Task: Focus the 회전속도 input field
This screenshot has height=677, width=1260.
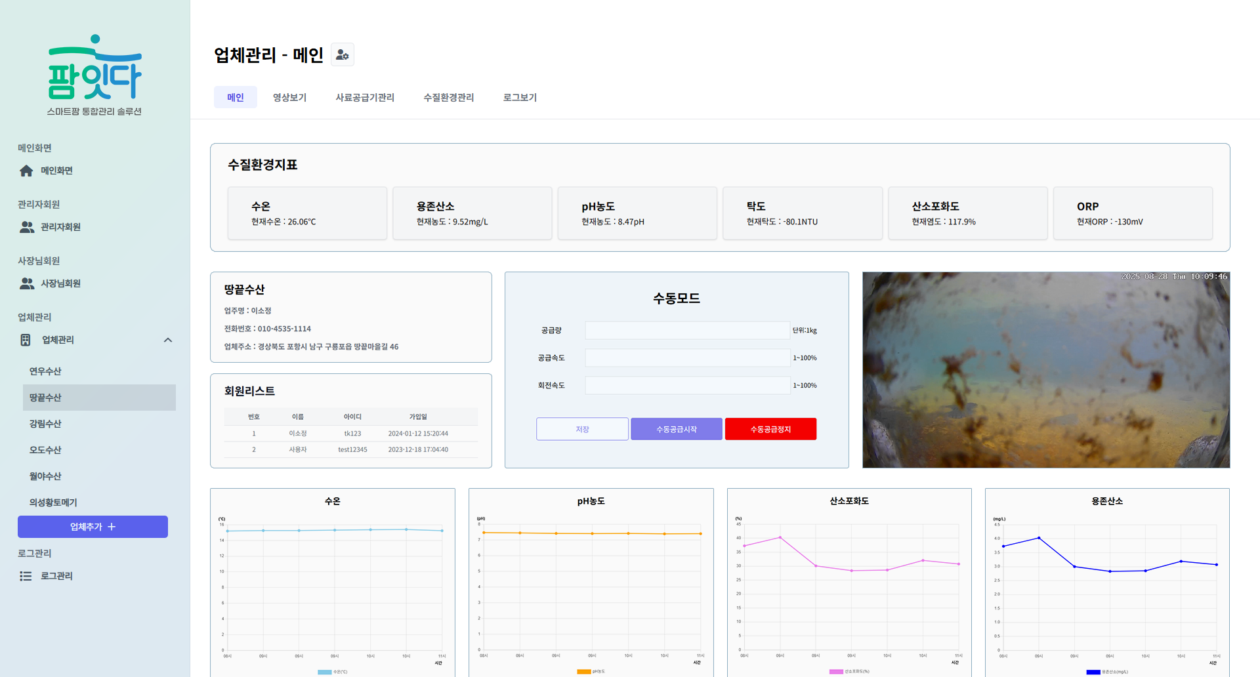Action: click(687, 385)
